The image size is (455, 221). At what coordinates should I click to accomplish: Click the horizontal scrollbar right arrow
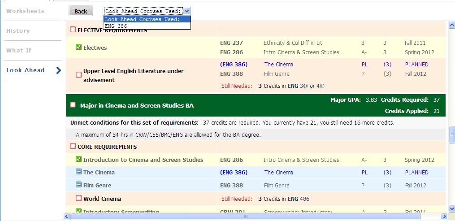point(444,217)
